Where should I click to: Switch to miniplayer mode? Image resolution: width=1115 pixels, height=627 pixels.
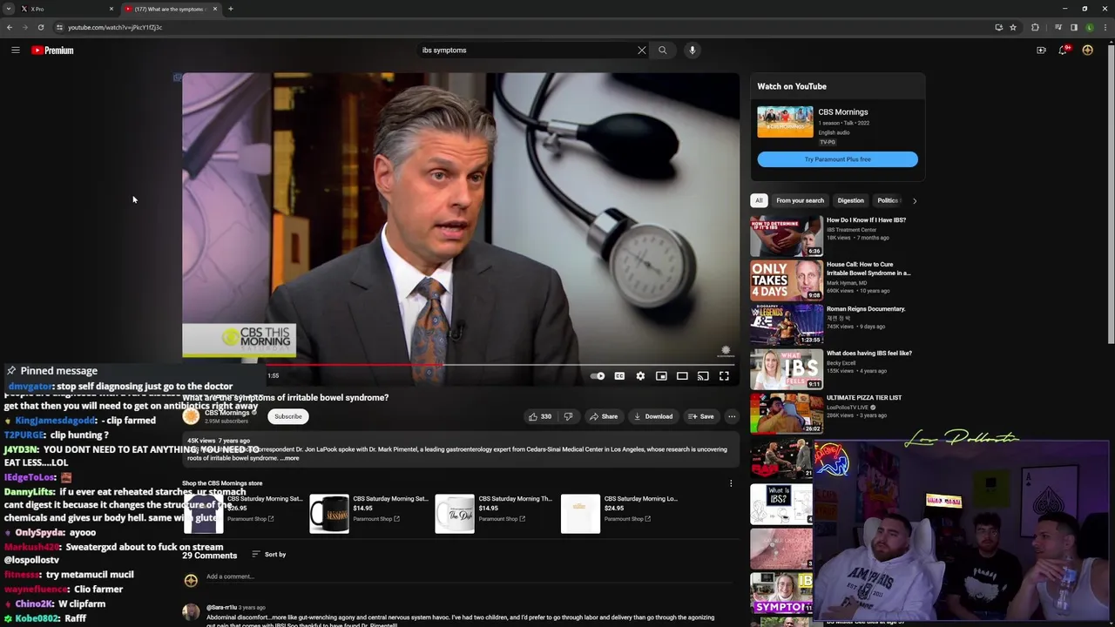coord(661,376)
